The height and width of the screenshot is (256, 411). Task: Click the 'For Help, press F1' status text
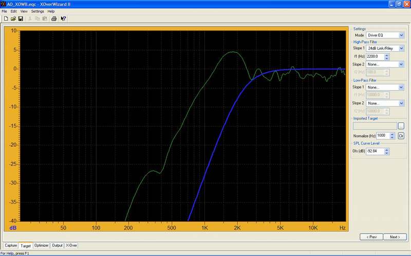[x=15, y=253]
